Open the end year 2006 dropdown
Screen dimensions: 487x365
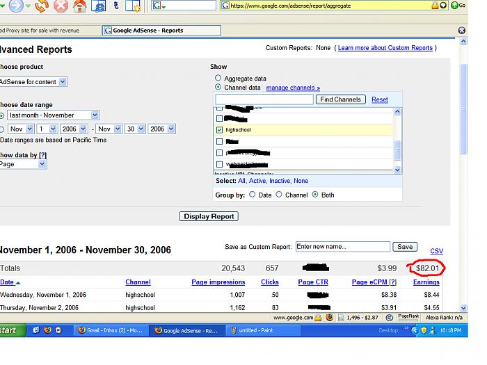(x=162, y=129)
